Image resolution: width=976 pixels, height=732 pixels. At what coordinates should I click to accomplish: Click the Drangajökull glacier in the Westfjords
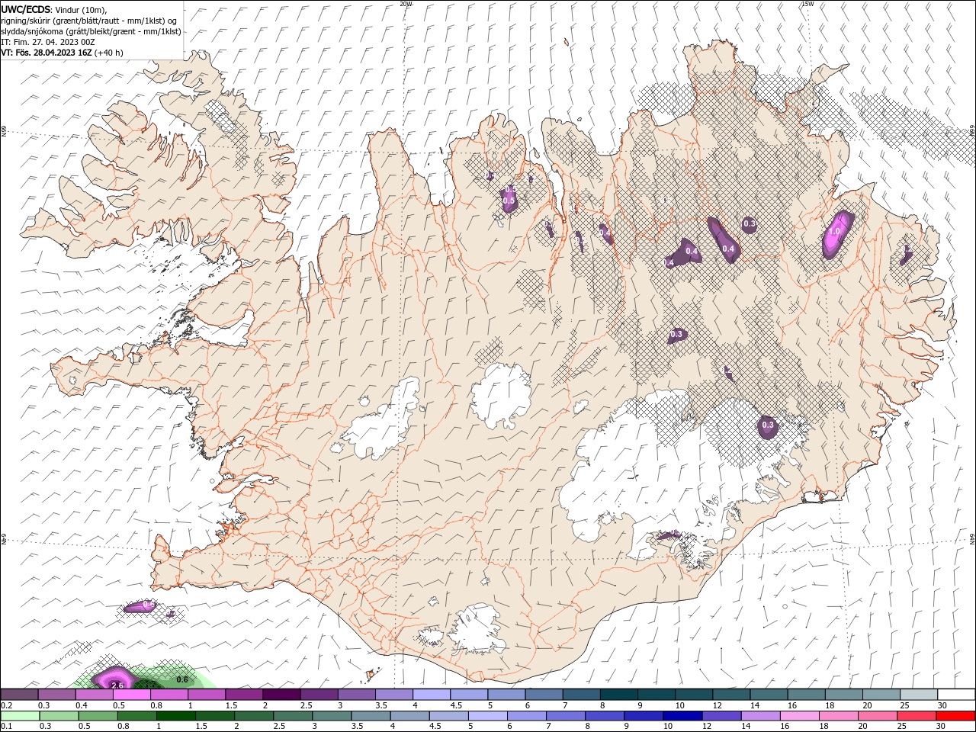tap(220, 116)
